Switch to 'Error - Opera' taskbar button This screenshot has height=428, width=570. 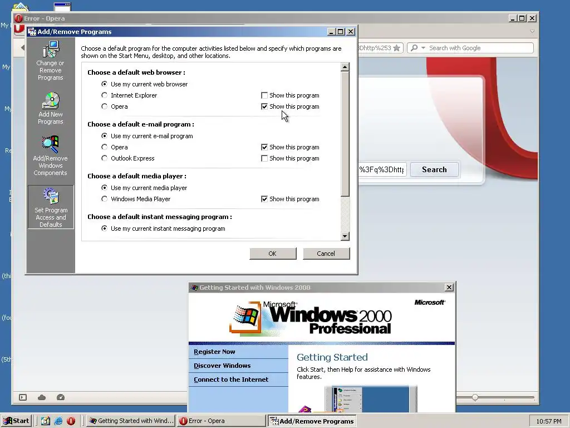222,421
